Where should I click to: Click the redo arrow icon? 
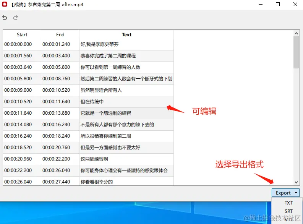pyautogui.click(x=16, y=18)
